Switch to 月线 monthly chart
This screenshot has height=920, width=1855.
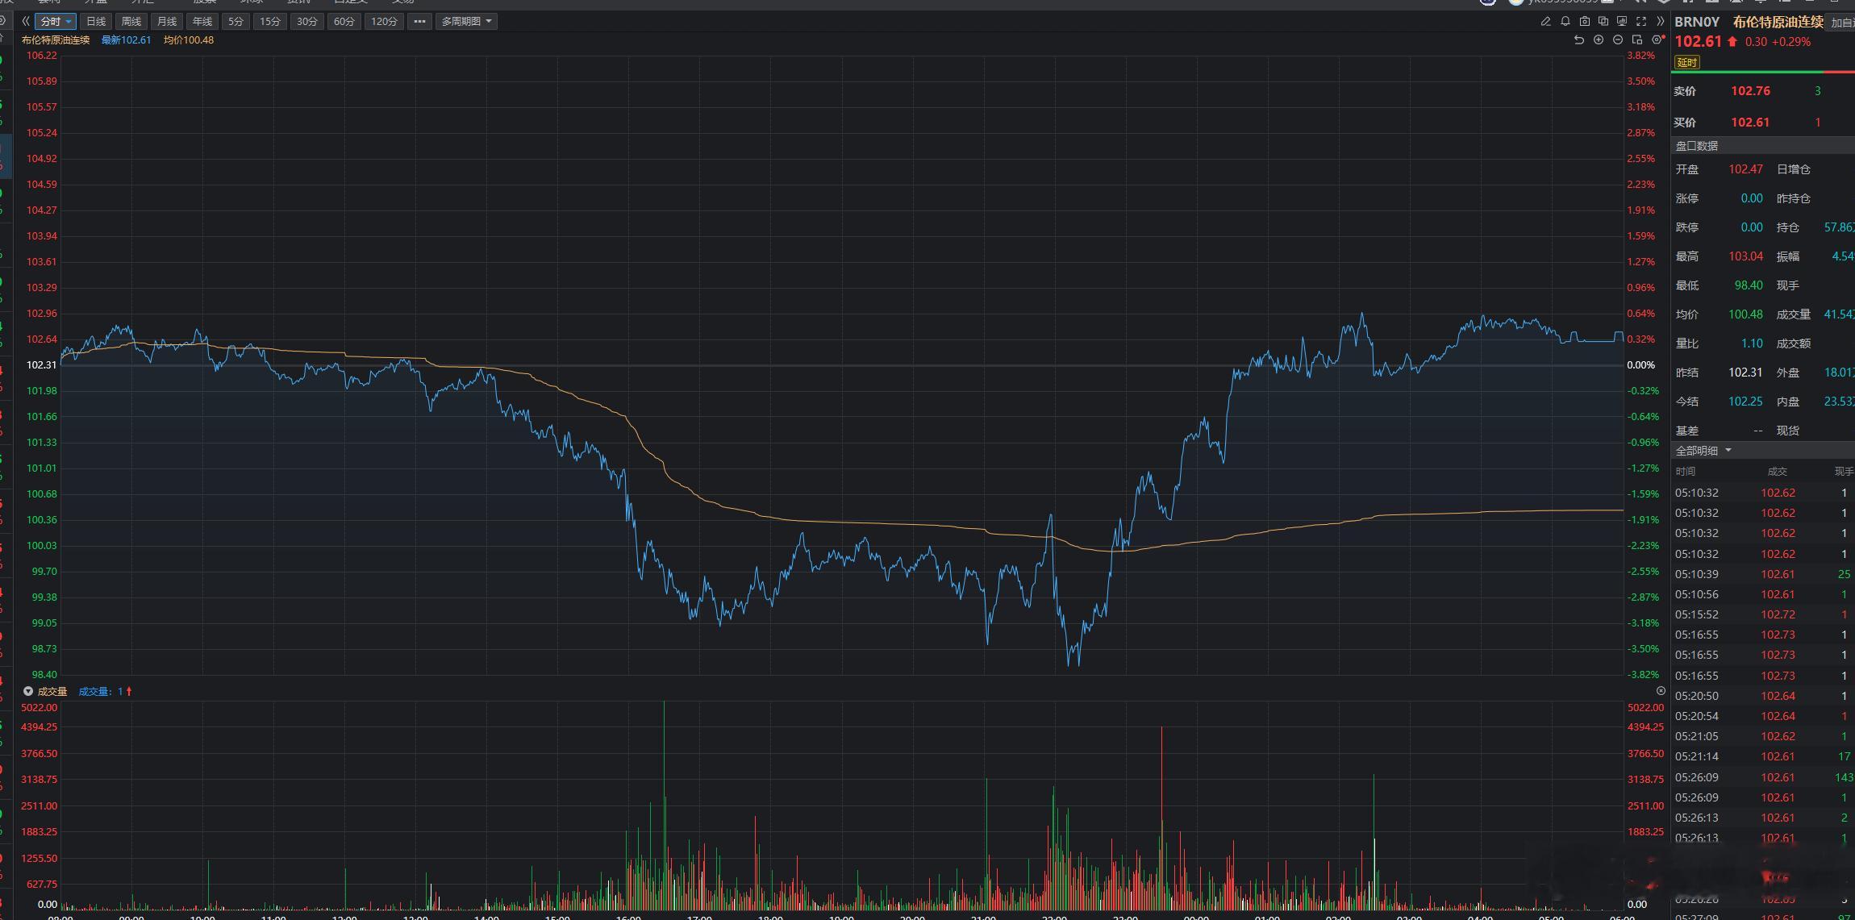[x=166, y=22]
